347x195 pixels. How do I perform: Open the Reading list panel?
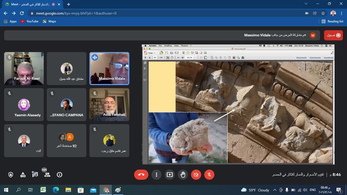point(332,21)
